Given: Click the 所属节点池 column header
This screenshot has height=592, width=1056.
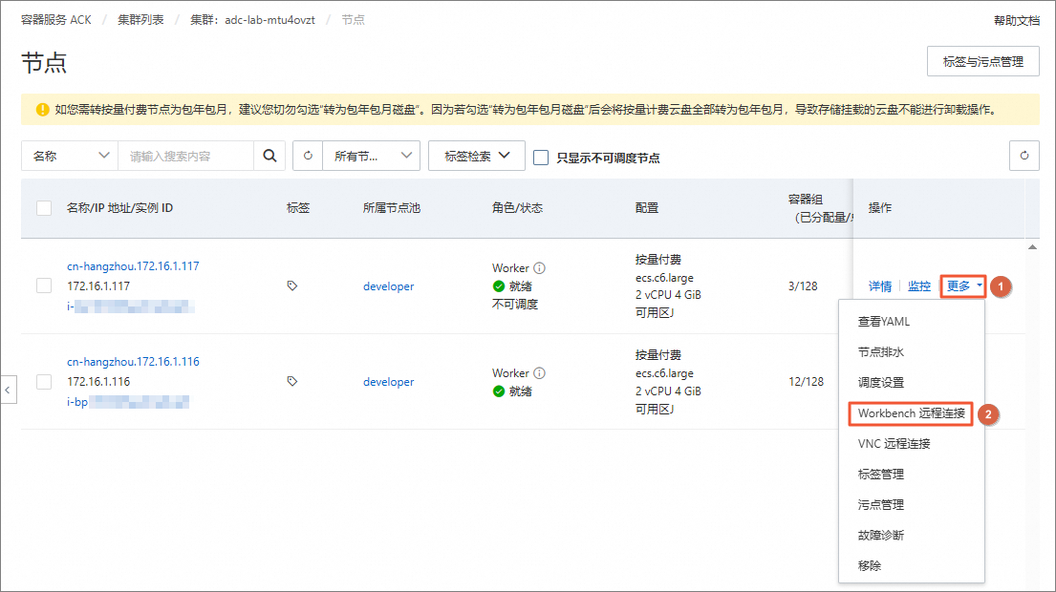Looking at the screenshot, I should point(391,208).
